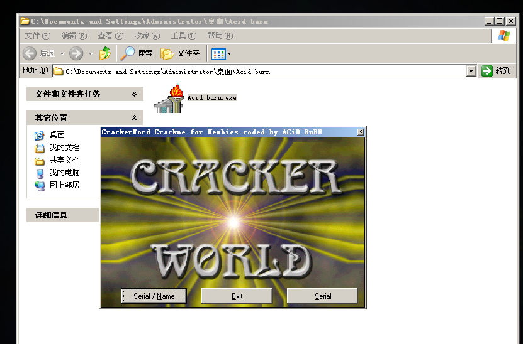This screenshot has width=523, height=344.
Task: Click the Details (详细信息) panel header
Action: pos(63,215)
